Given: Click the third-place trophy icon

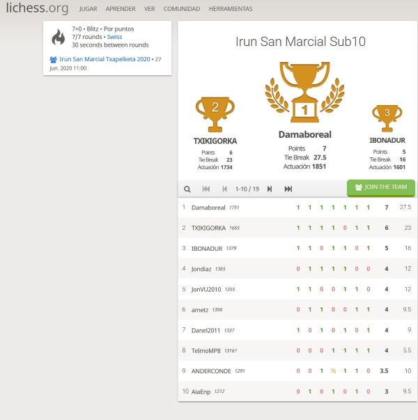Looking at the screenshot, I should tap(387, 117).
